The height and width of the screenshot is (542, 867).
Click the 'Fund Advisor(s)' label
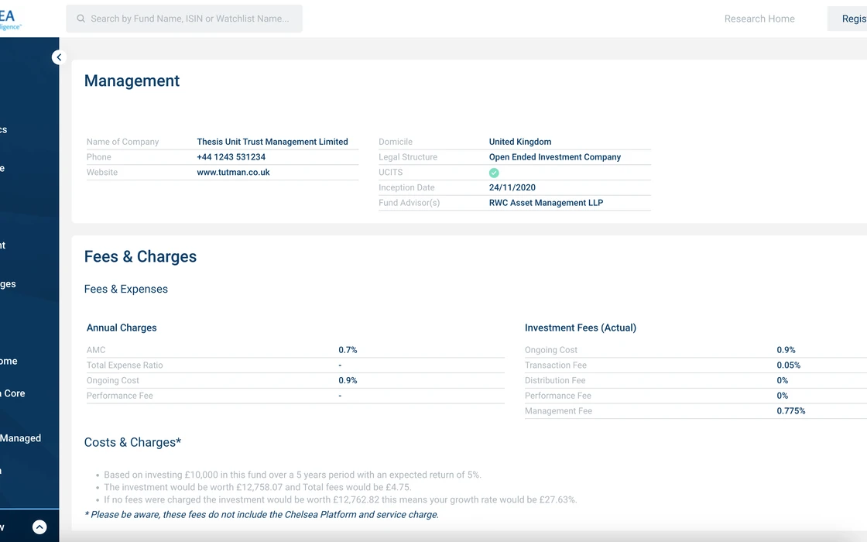click(410, 203)
